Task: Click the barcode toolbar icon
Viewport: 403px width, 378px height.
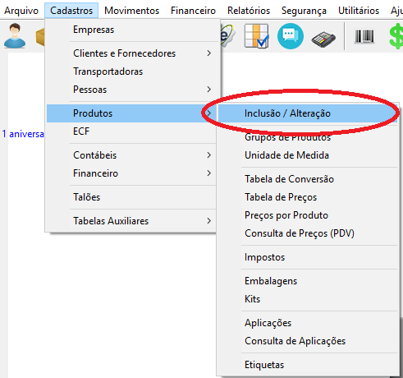Action: pyautogui.click(x=364, y=37)
